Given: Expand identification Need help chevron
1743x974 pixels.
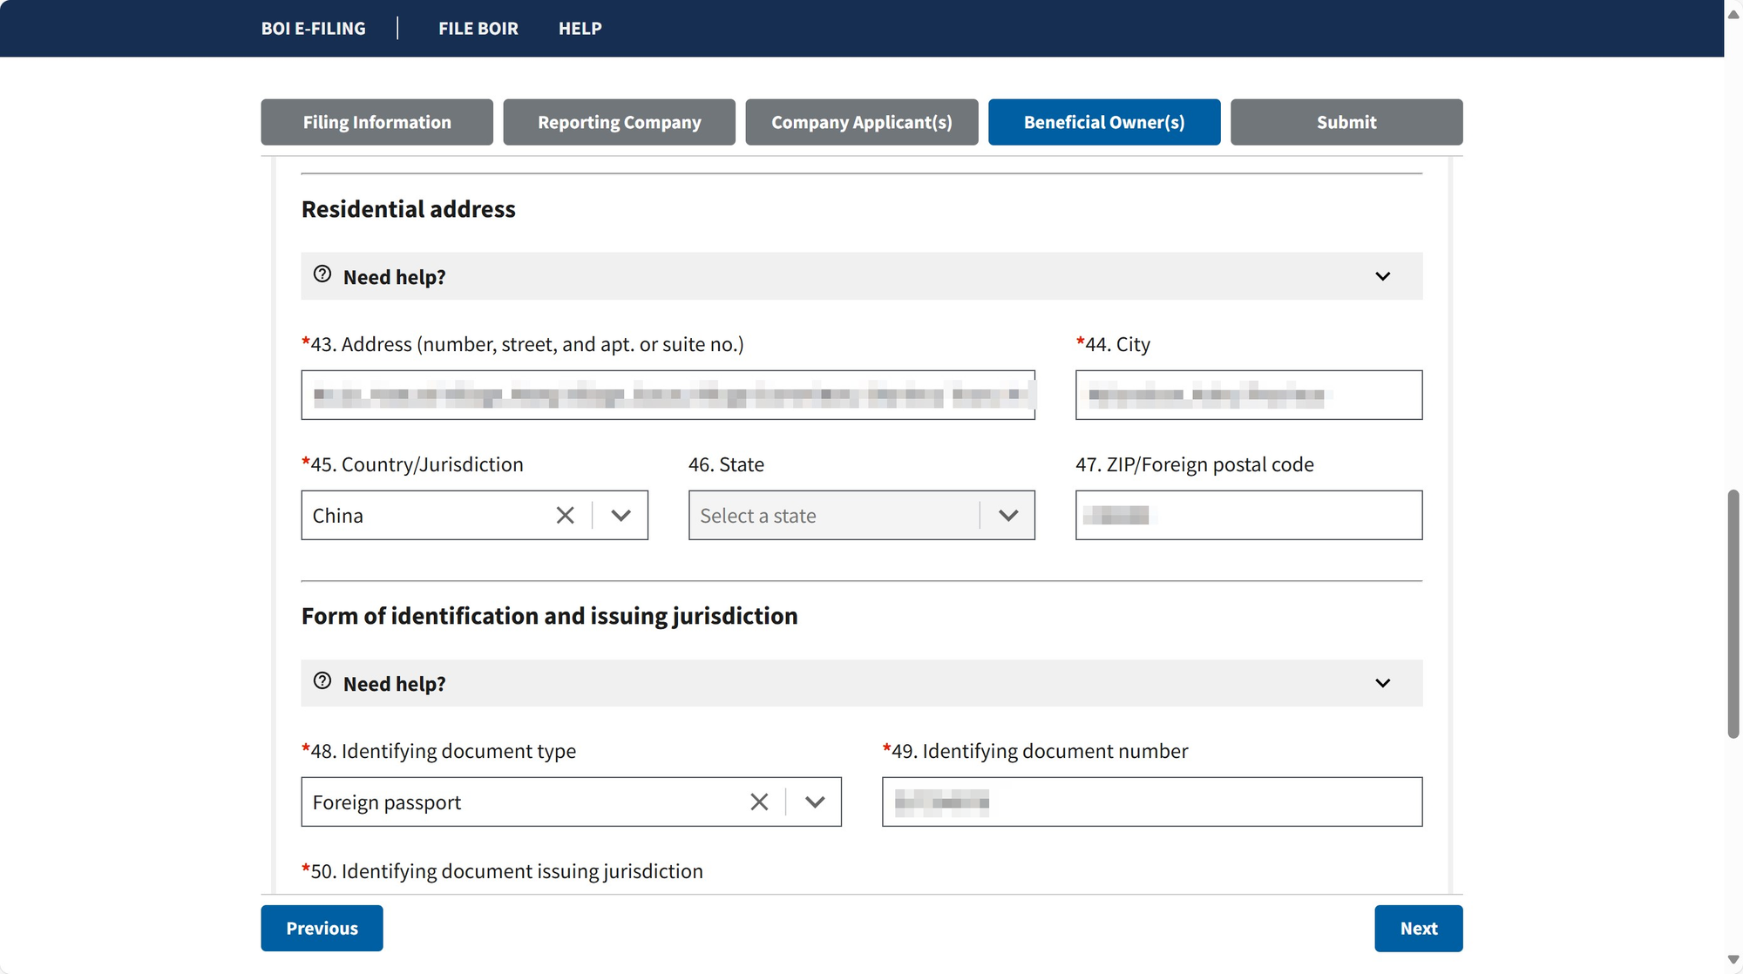Looking at the screenshot, I should [1382, 683].
